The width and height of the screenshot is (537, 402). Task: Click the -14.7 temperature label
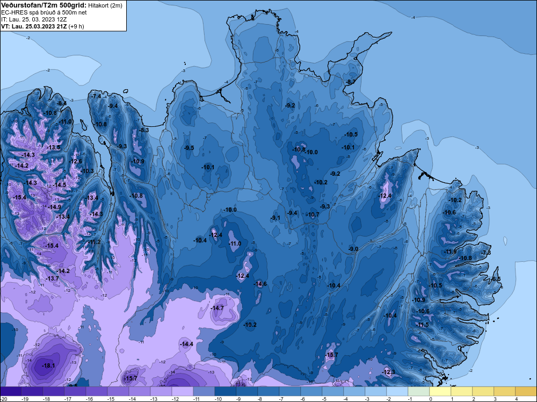[217, 308]
